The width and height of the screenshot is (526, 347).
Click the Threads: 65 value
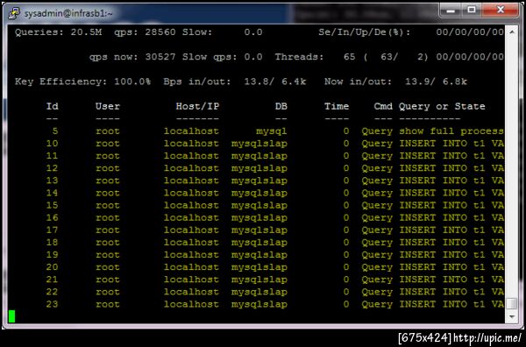click(315, 57)
